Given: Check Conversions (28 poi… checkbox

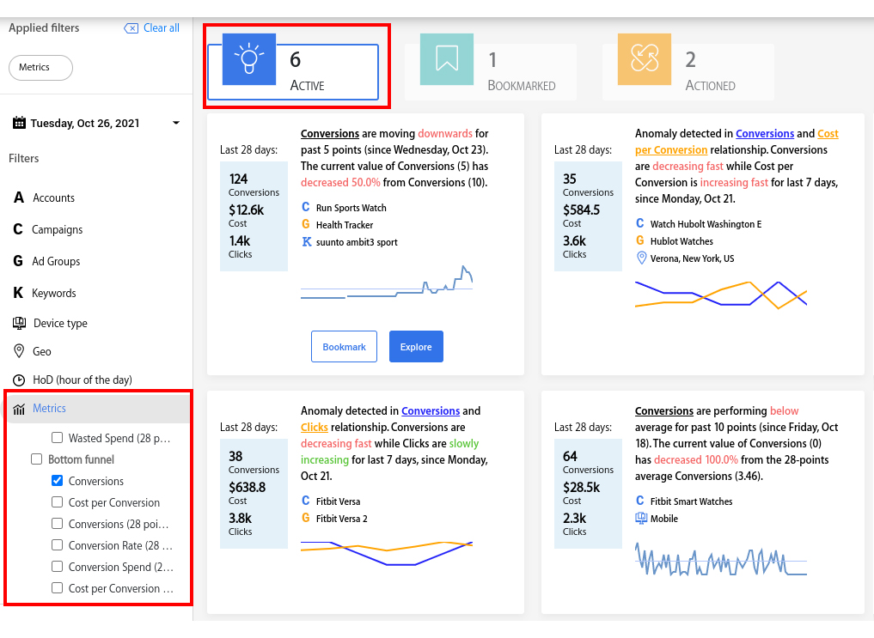Looking at the screenshot, I should 57,523.
